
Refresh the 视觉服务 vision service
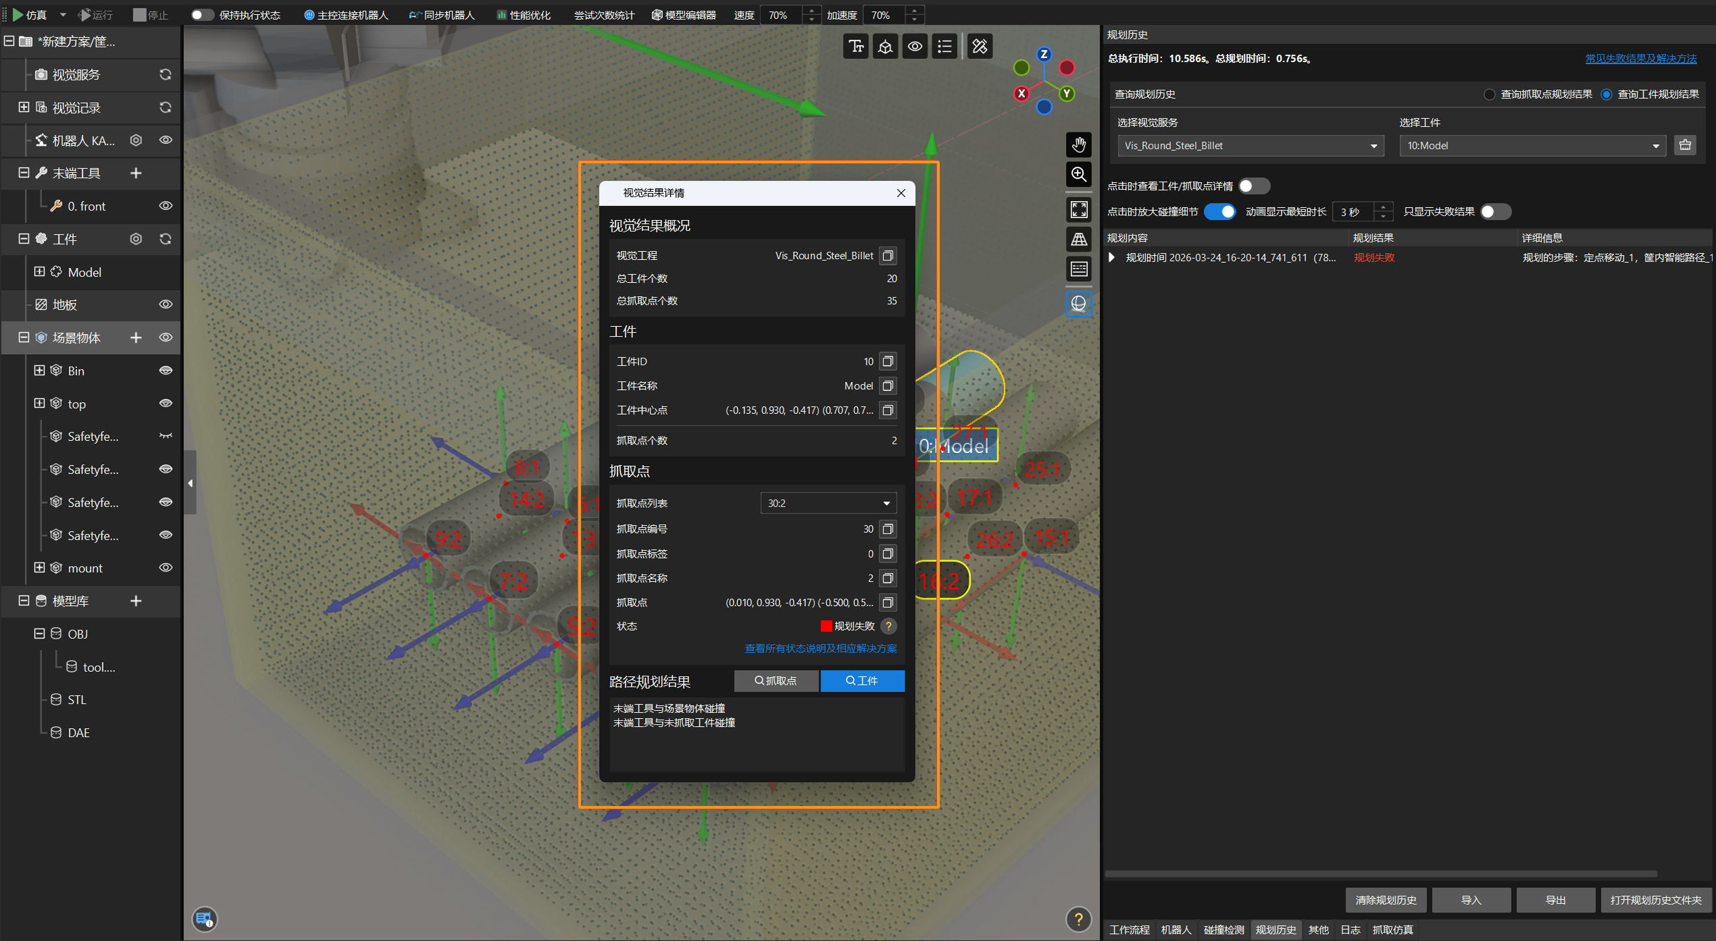click(165, 74)
